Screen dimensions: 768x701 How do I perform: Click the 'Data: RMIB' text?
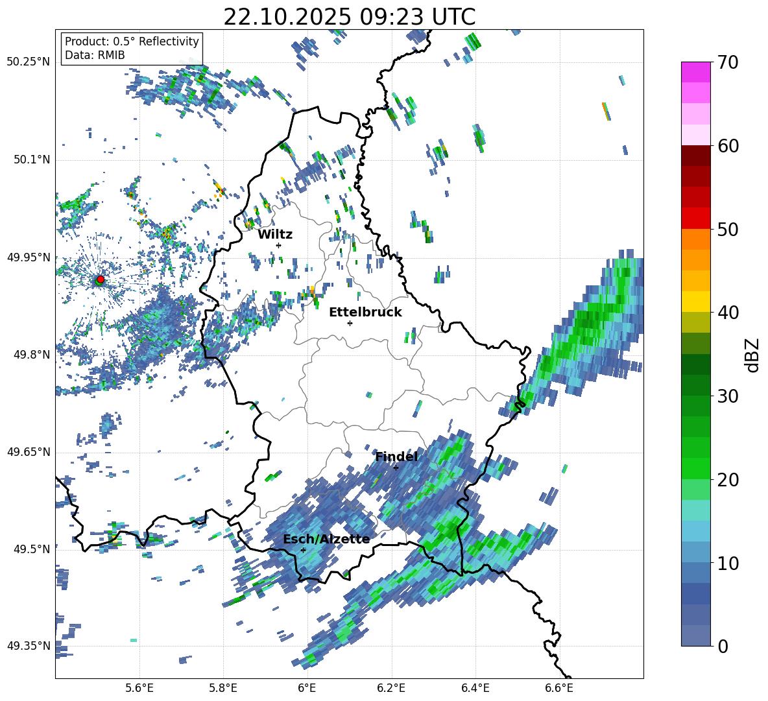tap(95, 55)
